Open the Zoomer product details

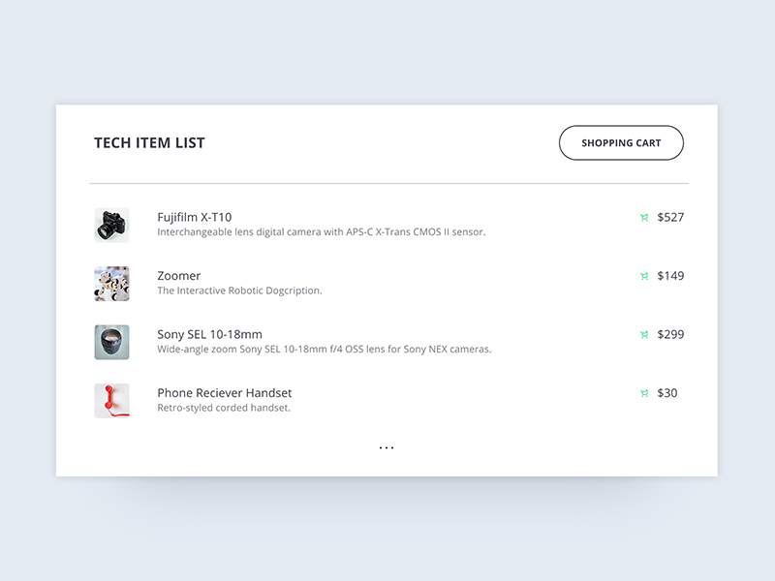click(x=178, y=275)
